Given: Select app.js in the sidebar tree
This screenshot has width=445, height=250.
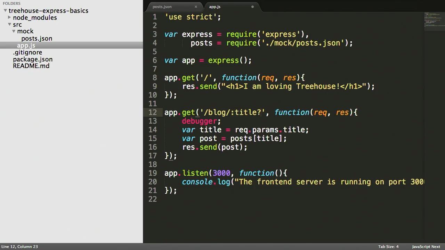Looking at the screenshot, I should pyautogui.click(x=26, y=45).
